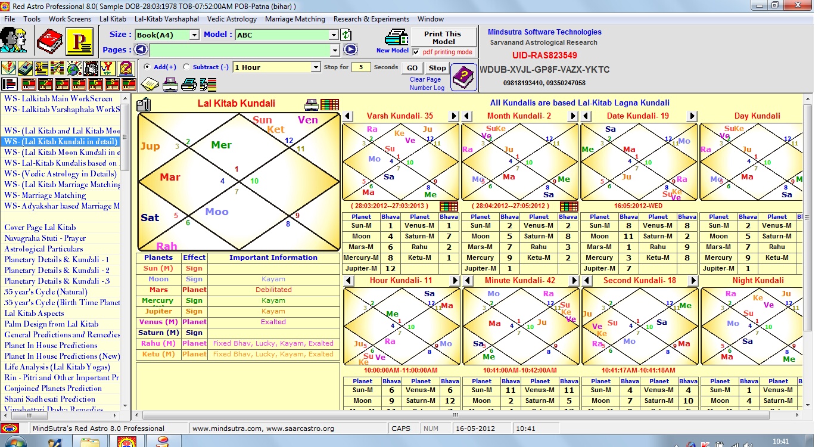Open the Lal-Kitab Varshaphal menu

[167, 19]
